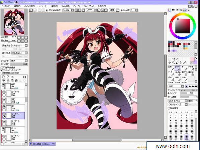Screen dimensions: 200x150
Task: Enable the preserve opacity (不透明度保護) checkbox
Action: coord(2,67)
